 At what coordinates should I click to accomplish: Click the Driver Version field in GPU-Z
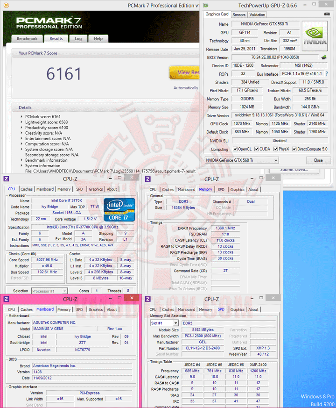[x=280, y=115]
